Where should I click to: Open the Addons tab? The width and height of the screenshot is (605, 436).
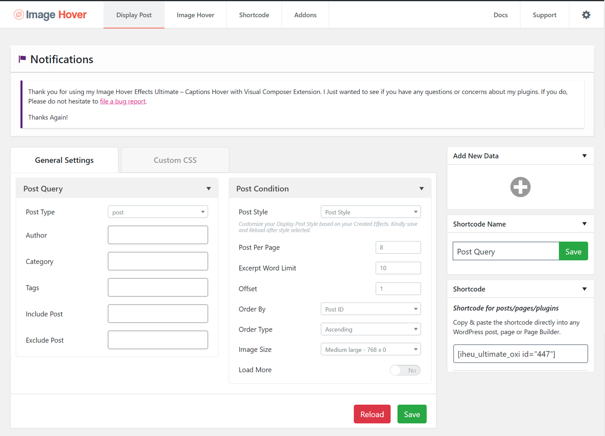[x=305, y=15]
